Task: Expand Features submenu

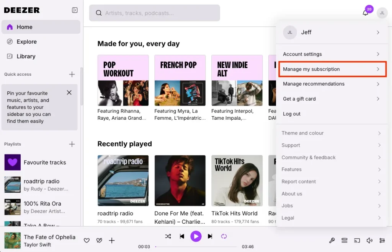Action: click(332, 169)
